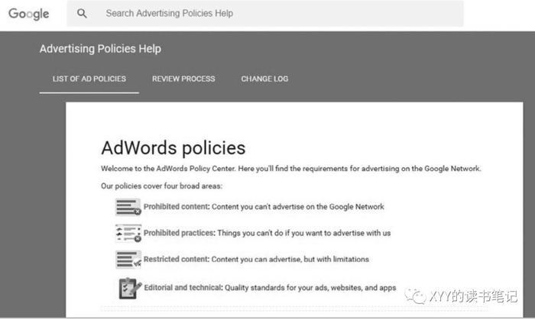Click 'Quality standards for your ads' description
Screen dimensions: 535x320
pos(310,288)
